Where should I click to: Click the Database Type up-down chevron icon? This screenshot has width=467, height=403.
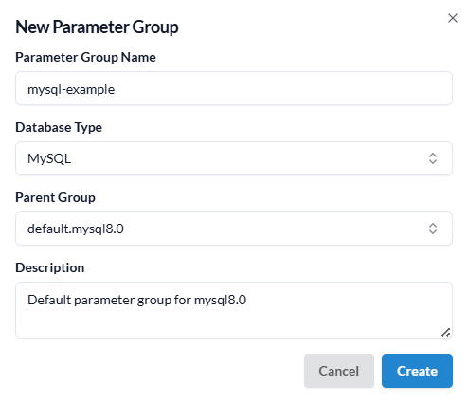pos(433,158)
